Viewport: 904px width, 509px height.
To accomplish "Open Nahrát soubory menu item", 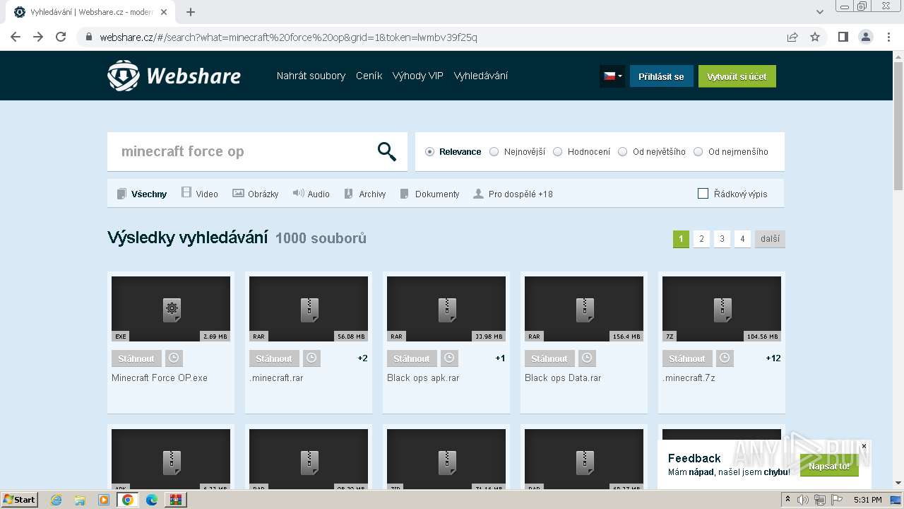I will coord(311,76).
